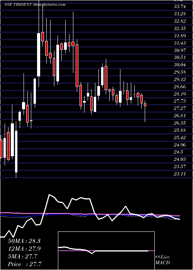Click the 24.03 price axis label
Screen dimensions: 193x270
click(180, 159)
